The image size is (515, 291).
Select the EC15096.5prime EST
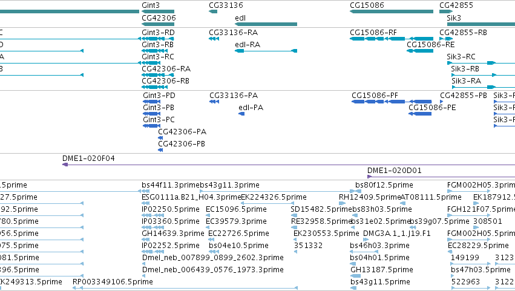pos(208,215)
